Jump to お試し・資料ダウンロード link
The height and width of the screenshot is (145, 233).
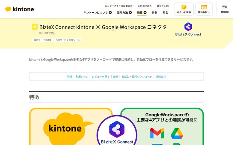click(137, 76)
